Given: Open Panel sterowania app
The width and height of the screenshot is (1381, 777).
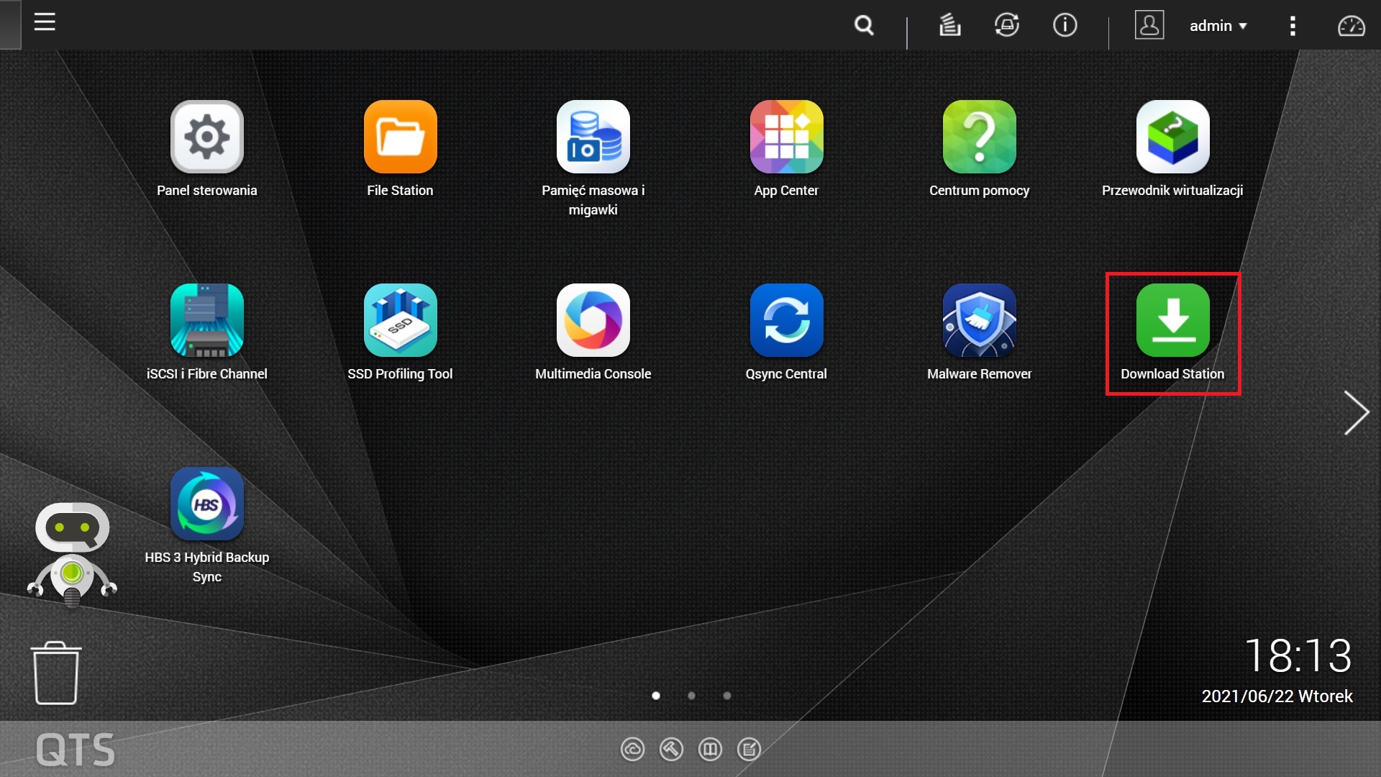Looking at the screenshot, I should click(207, 137).
